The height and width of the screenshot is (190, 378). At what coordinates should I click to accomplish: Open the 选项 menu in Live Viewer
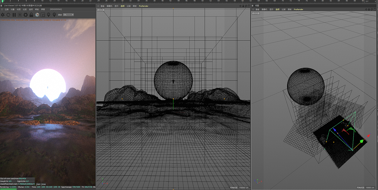[31, 9]
